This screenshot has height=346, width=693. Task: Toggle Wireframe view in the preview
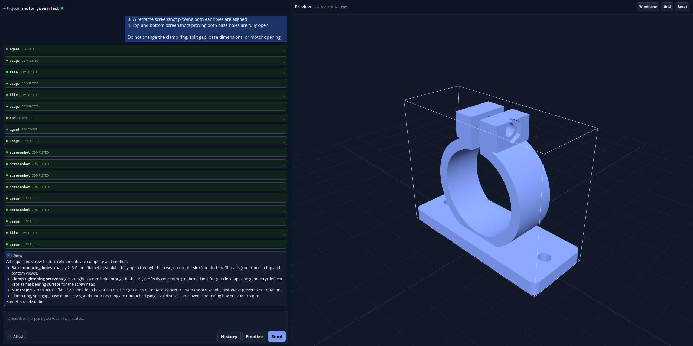coord(648,7)
